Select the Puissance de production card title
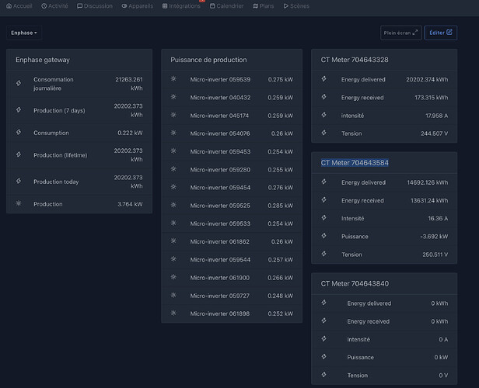Viewport: 479px width, 388px height. tap(208, 60)
